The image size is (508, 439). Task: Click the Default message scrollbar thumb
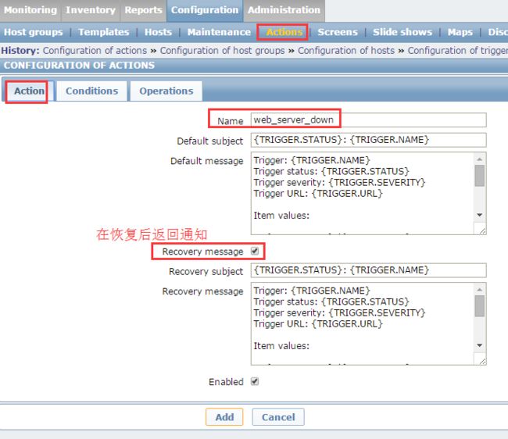[480, 176]
